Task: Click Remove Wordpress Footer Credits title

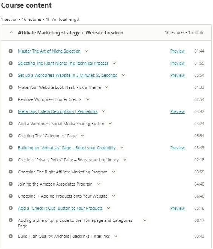Action: [x=50, y=99]
